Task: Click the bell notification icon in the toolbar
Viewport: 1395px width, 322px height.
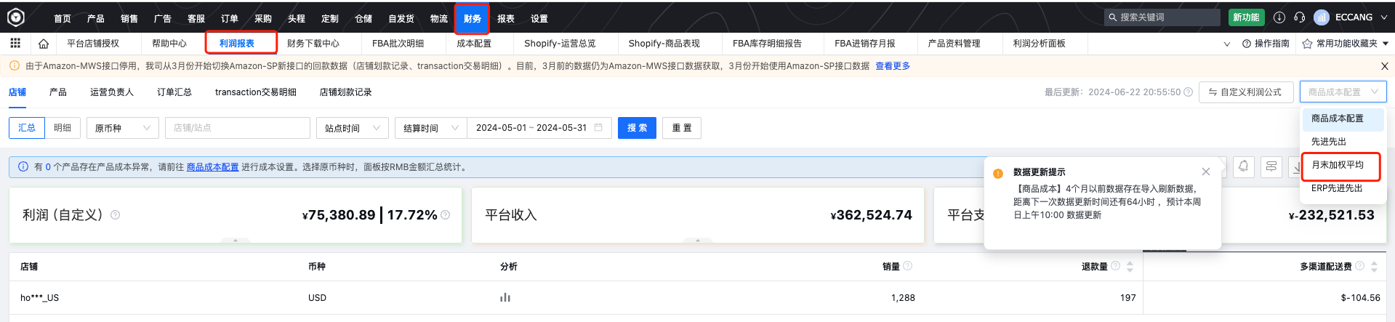Action: (1244, 166)
